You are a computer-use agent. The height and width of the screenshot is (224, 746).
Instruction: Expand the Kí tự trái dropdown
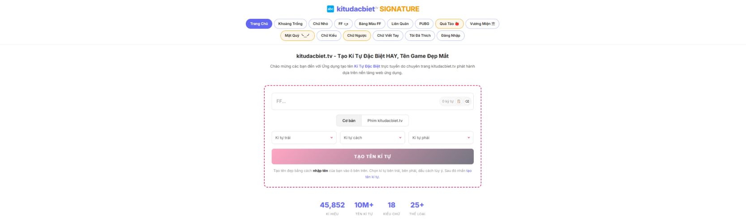point(304,138)
